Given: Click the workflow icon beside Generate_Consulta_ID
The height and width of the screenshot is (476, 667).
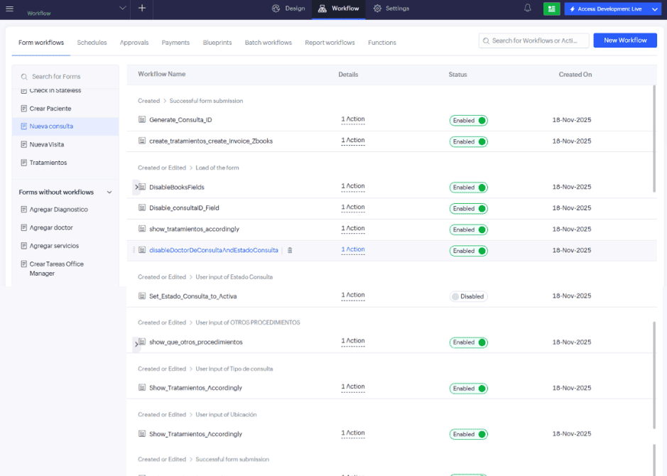Looking at the screenshot, I should [142, 120].
